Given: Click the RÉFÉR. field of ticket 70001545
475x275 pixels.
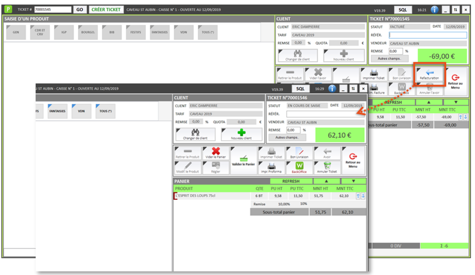Looking at the screenshot, I should (x=428, y=35).
